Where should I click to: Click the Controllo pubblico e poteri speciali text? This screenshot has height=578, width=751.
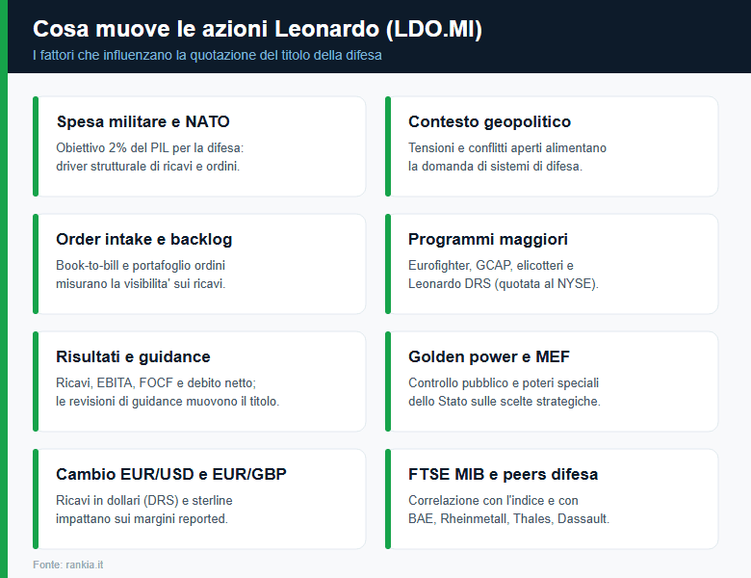(505, 391)
